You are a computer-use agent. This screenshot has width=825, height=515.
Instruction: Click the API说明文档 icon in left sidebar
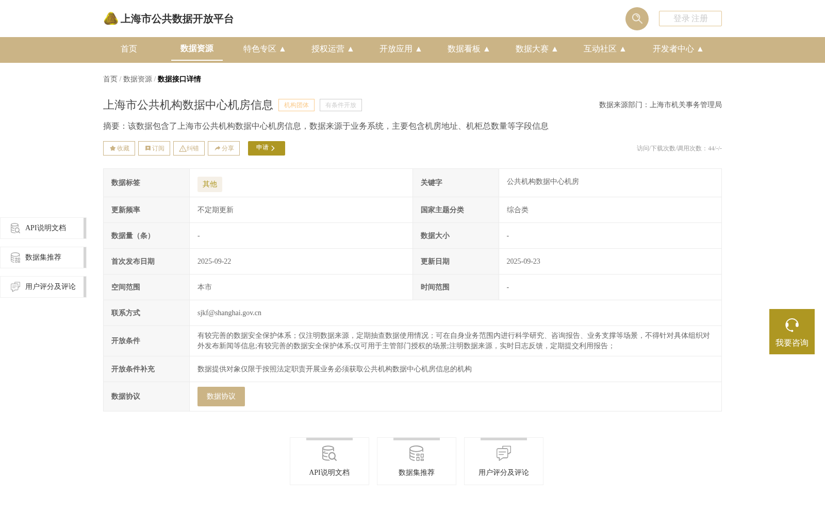point(15,228)
